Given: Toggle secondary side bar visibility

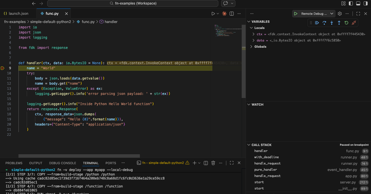Looking at the screenshot, I should [366, 3].
